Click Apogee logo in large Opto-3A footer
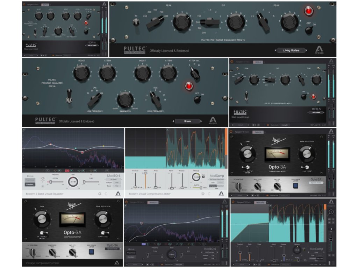This screenshot has width=358, height=268. (x=117, y=263)
